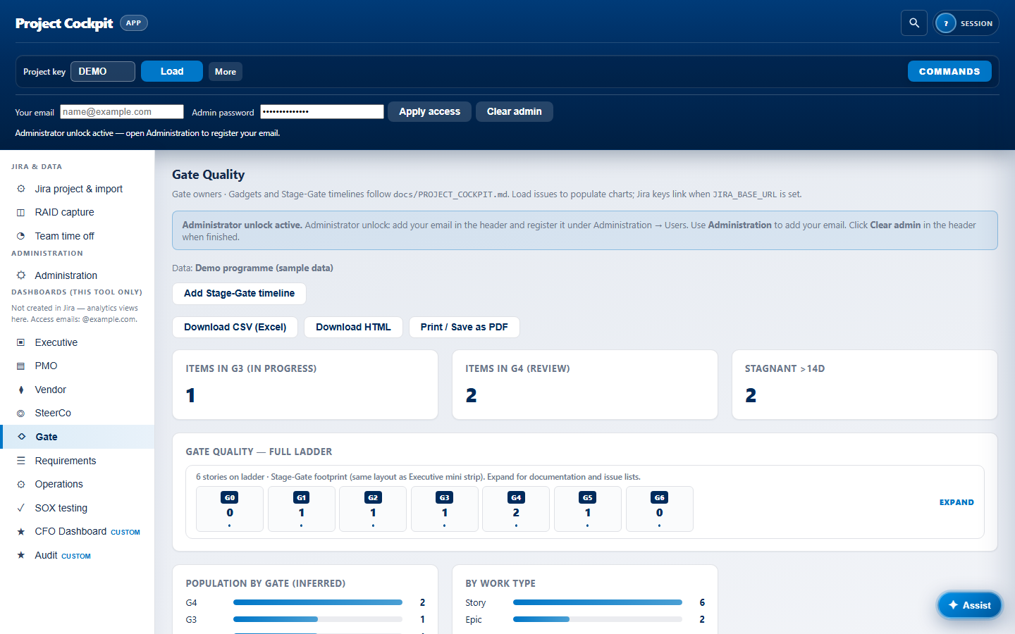Go to RAID capture

pyautogui.click(x=78, y=212)
